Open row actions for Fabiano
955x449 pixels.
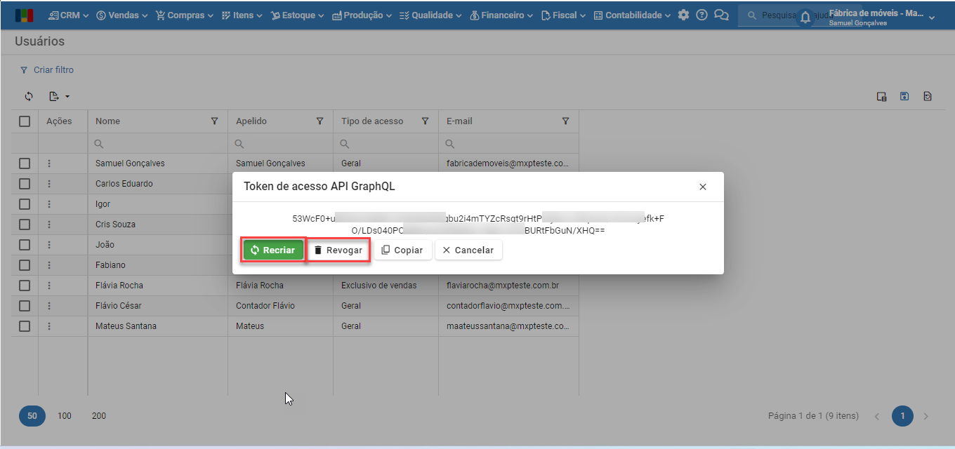(x=49, y=265)
